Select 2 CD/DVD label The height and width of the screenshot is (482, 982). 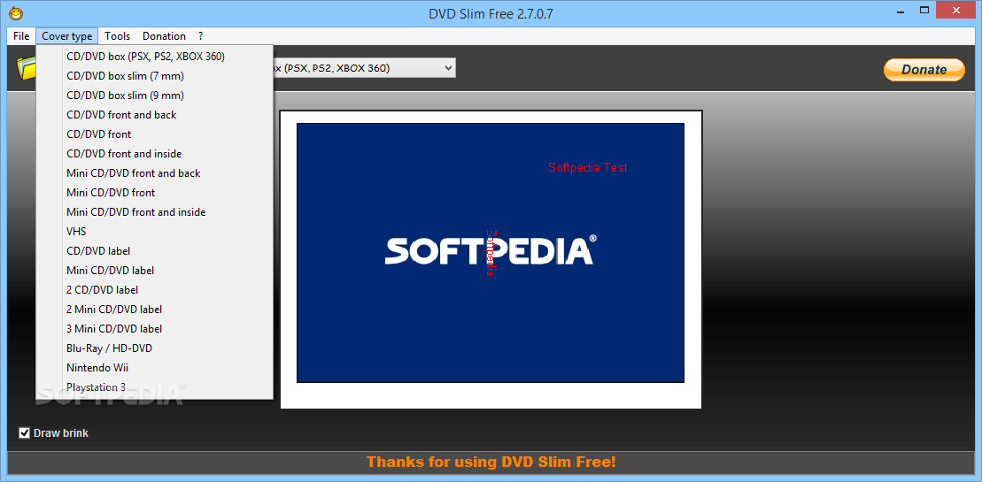point(155,289)
